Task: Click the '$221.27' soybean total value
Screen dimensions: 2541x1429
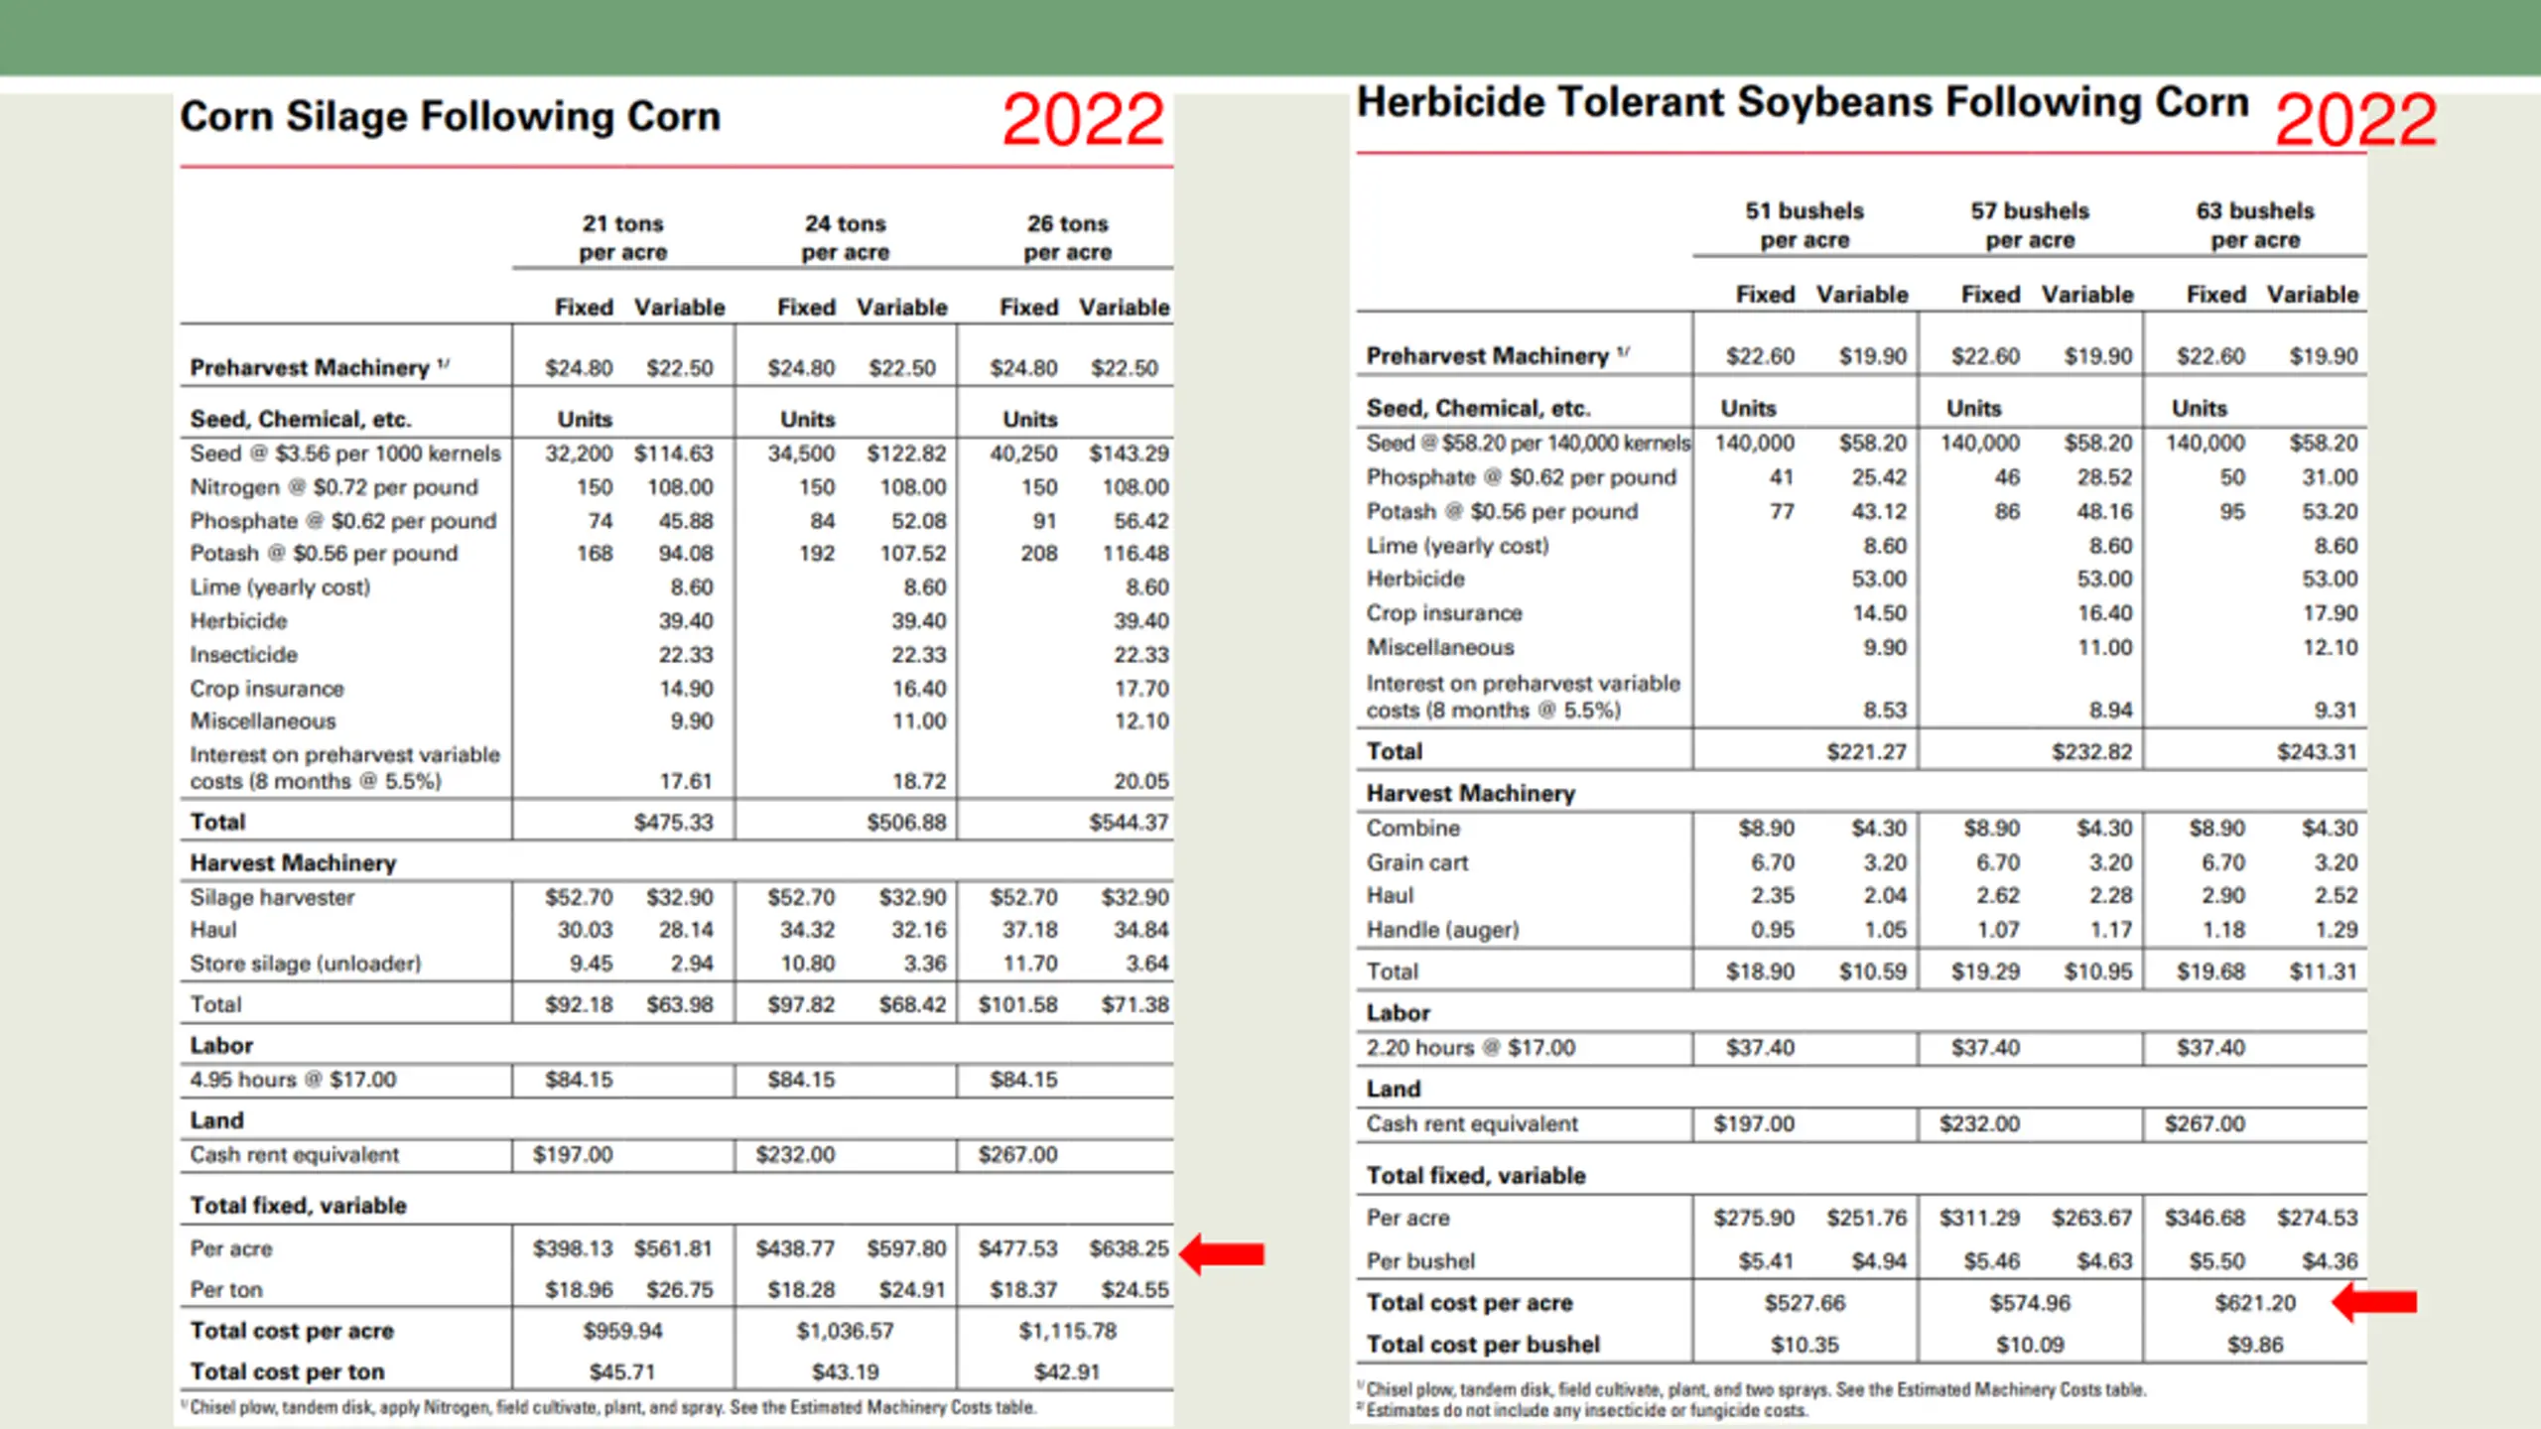Action: point(1866,752)
